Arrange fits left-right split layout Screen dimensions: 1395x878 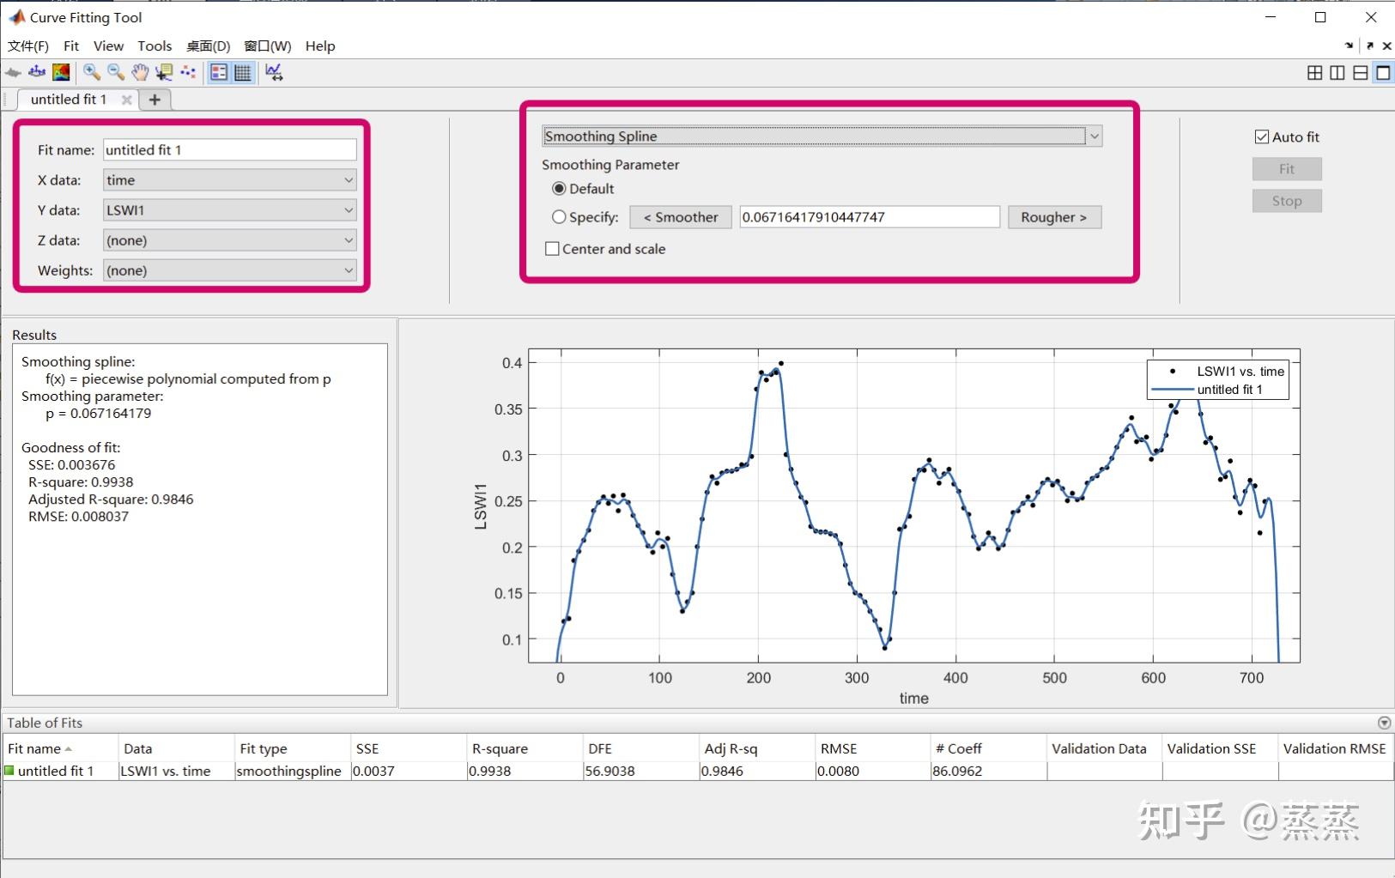tap(1337, 73)
